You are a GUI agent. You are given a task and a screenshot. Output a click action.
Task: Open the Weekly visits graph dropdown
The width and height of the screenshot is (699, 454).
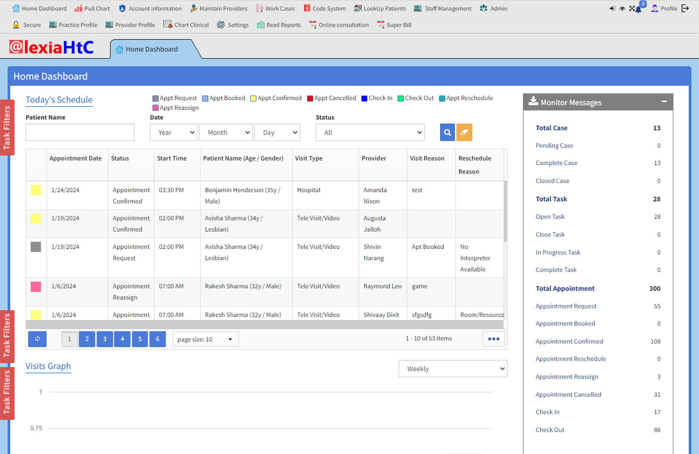(453, 368)
